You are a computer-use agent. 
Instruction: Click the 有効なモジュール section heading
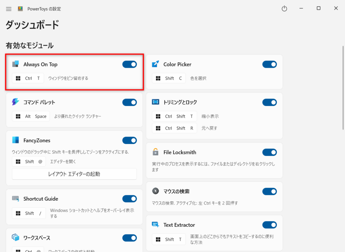click(30, 46)
